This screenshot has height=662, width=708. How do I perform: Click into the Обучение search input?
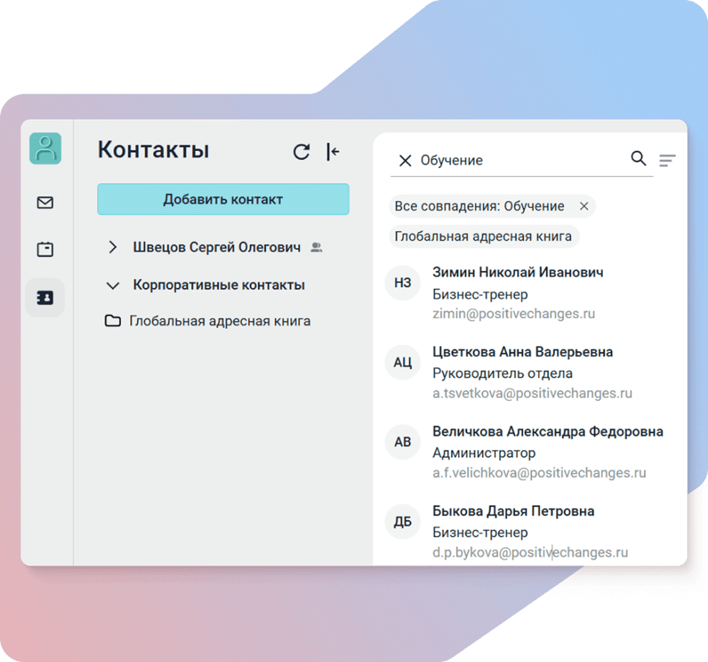(x=517, y=161)
